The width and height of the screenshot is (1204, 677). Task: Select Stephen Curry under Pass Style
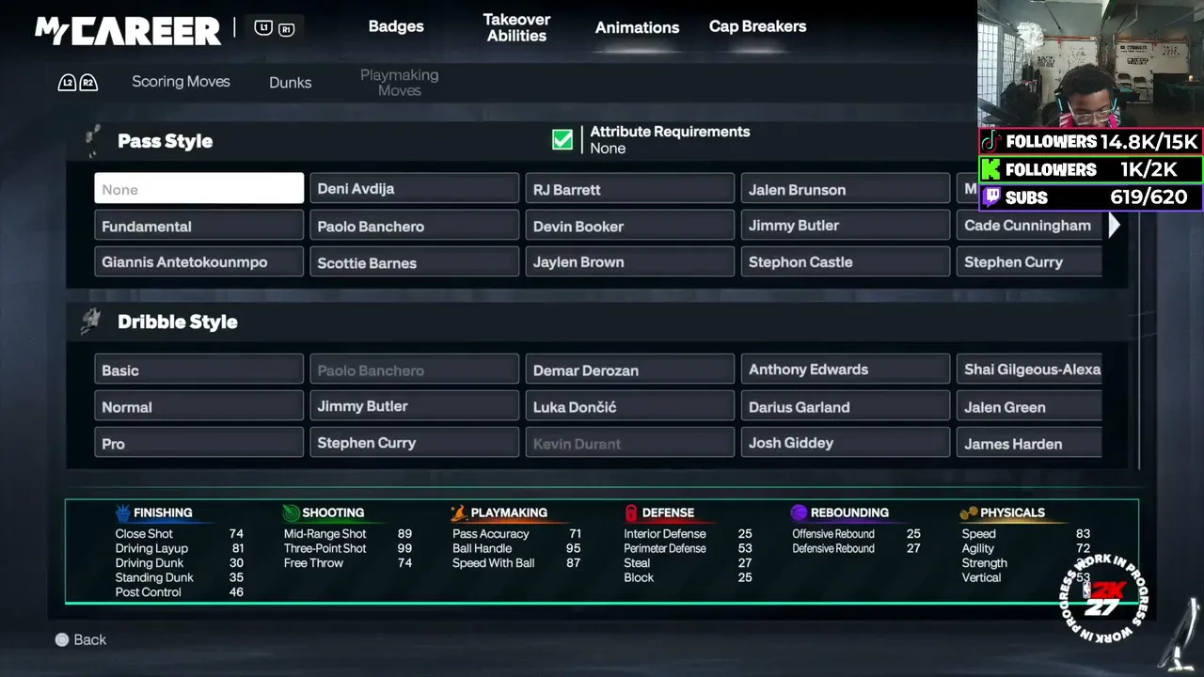coord(1029,262)
